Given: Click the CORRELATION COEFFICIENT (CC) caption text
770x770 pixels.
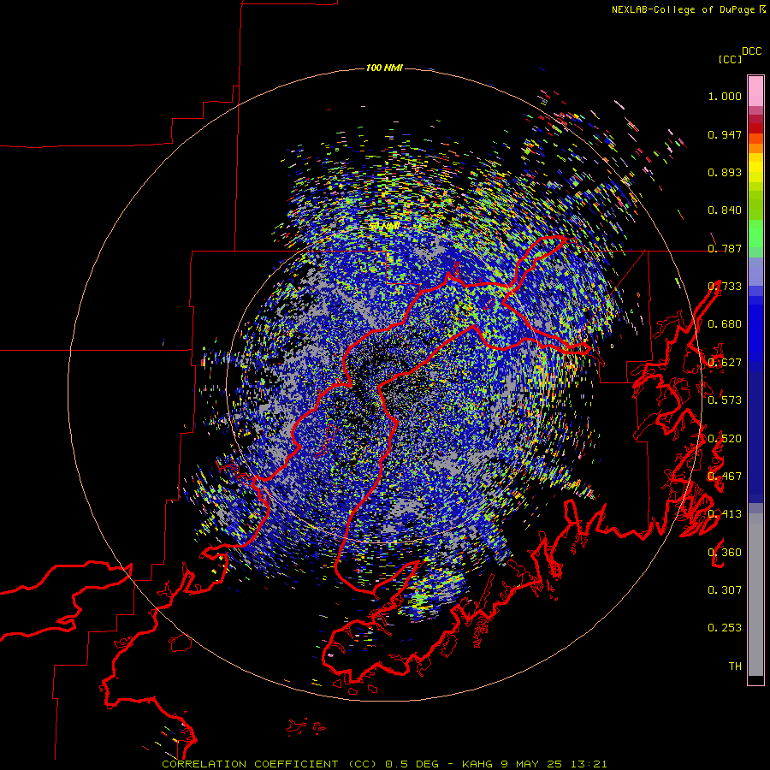Looking at the screenshot, I should (x=269, y=764).
